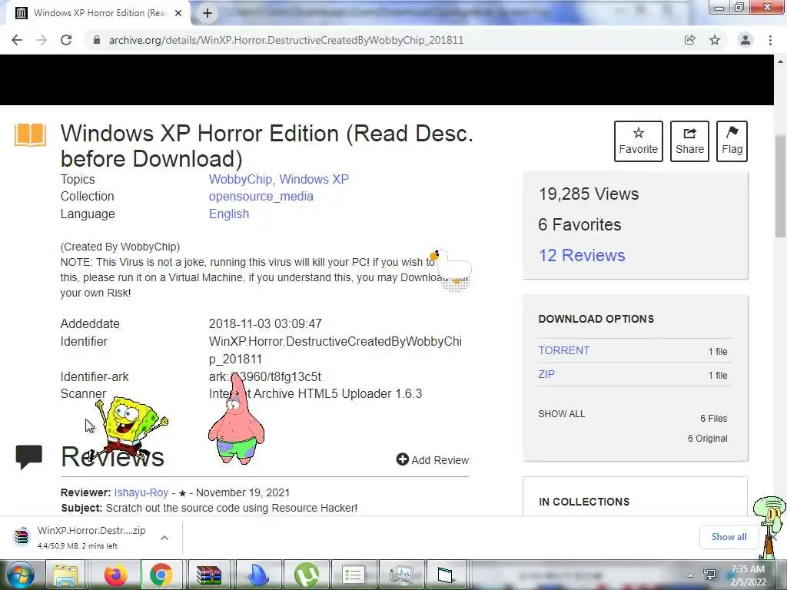This screenshot has width=787, height=590.
Task: Bookmark this page with the star icon
Action: pos(715,40)
